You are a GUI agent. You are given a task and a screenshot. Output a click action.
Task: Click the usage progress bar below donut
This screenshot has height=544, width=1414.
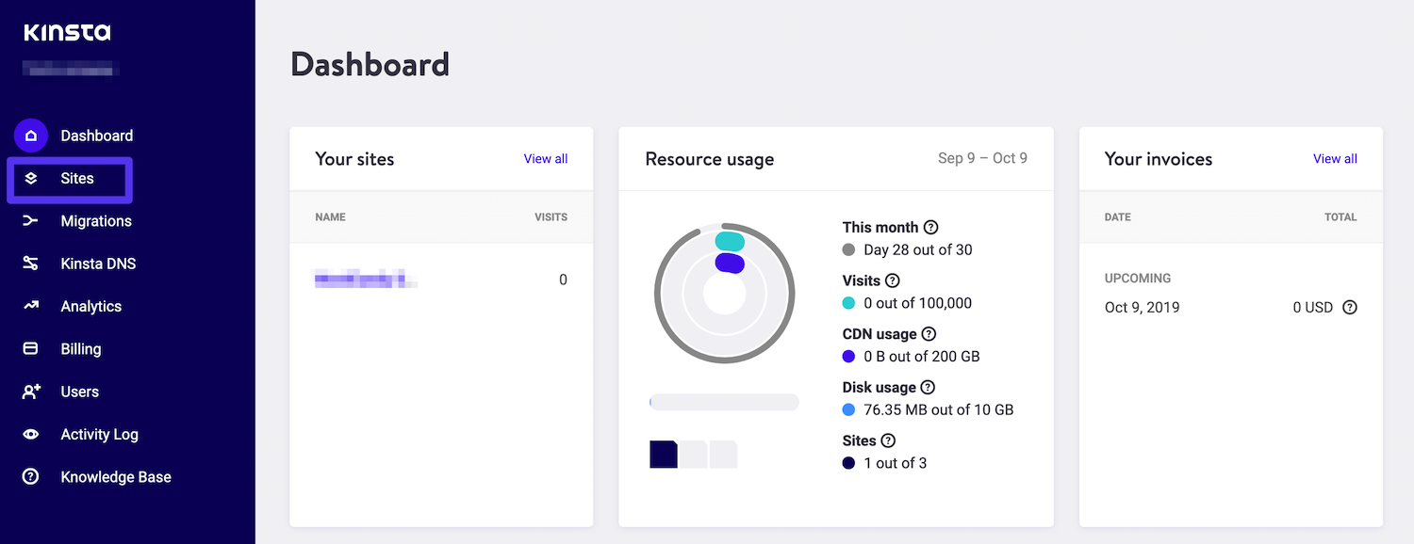pos(723,402)
